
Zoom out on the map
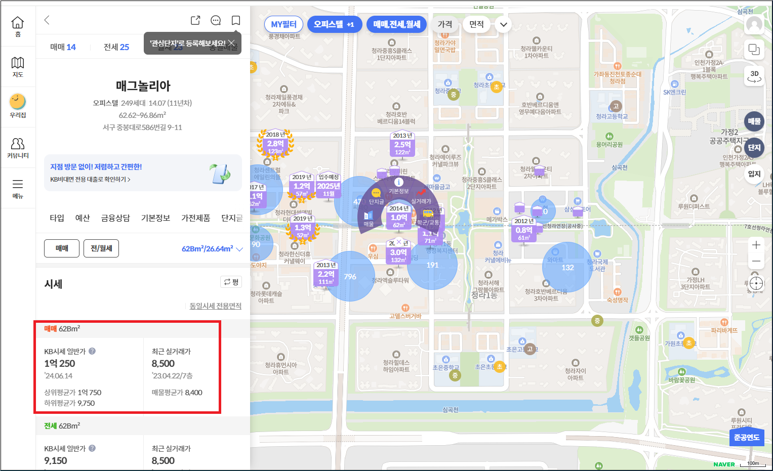pyautogui.click(x=756, y=261)
